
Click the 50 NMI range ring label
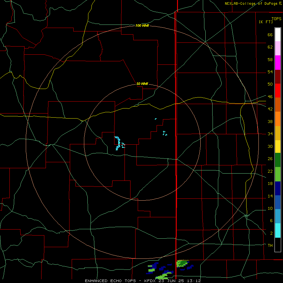coord(142,84)
